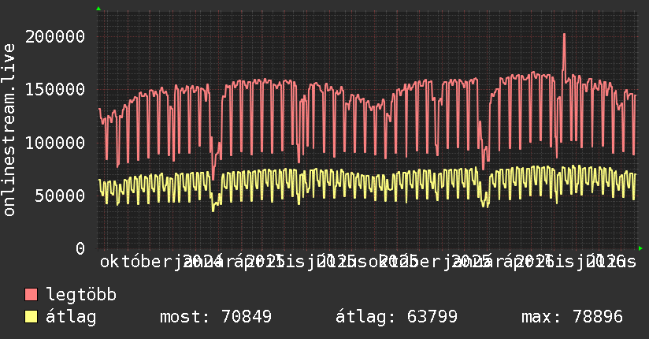
Task: Click the green arrow atop the y-axis
Action: (98, 9)
